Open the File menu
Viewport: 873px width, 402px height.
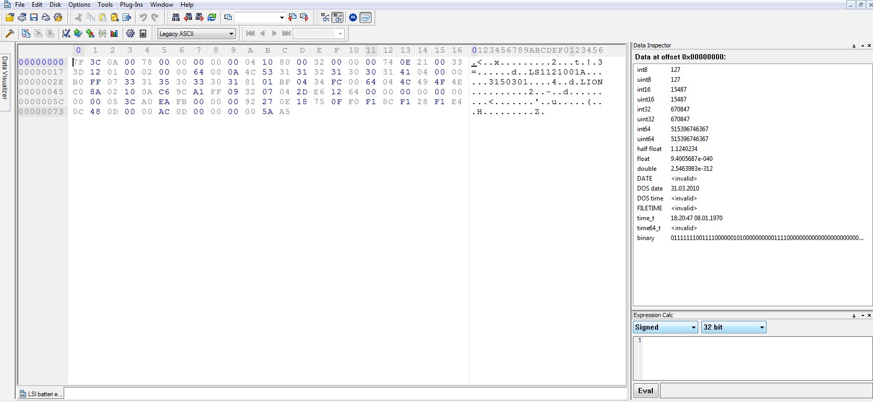point(20,5)
